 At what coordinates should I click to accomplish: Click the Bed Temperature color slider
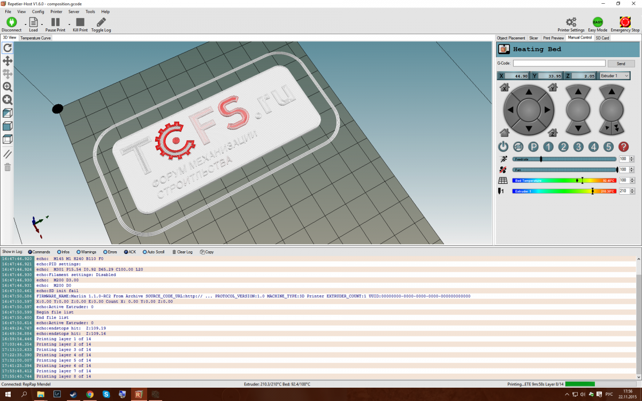(564, 180)
